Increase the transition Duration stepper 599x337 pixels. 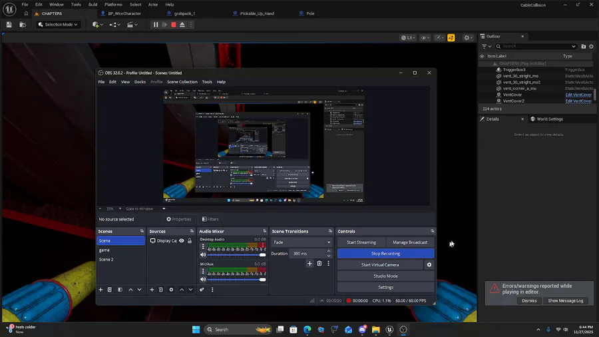pos(329,251)
